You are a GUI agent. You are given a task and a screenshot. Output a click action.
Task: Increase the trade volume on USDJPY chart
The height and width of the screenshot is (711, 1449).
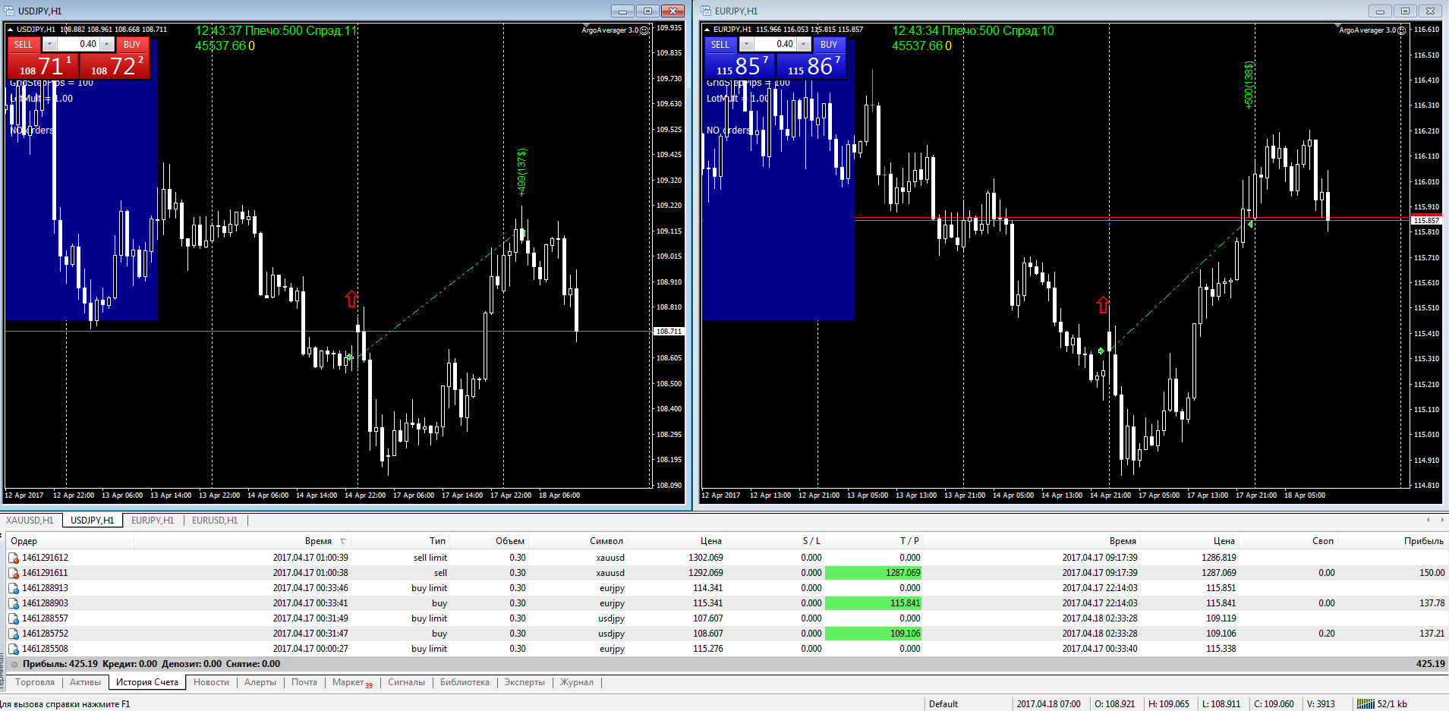click(107, 44)
